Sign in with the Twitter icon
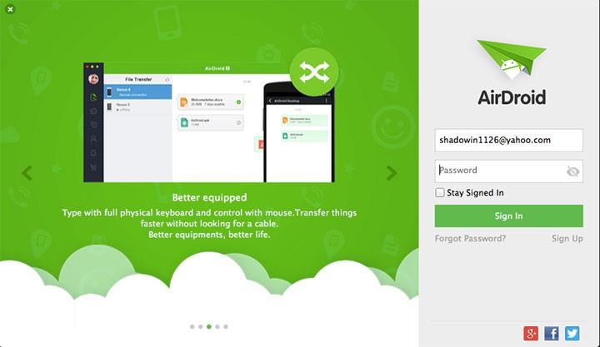 coord(572,333)
